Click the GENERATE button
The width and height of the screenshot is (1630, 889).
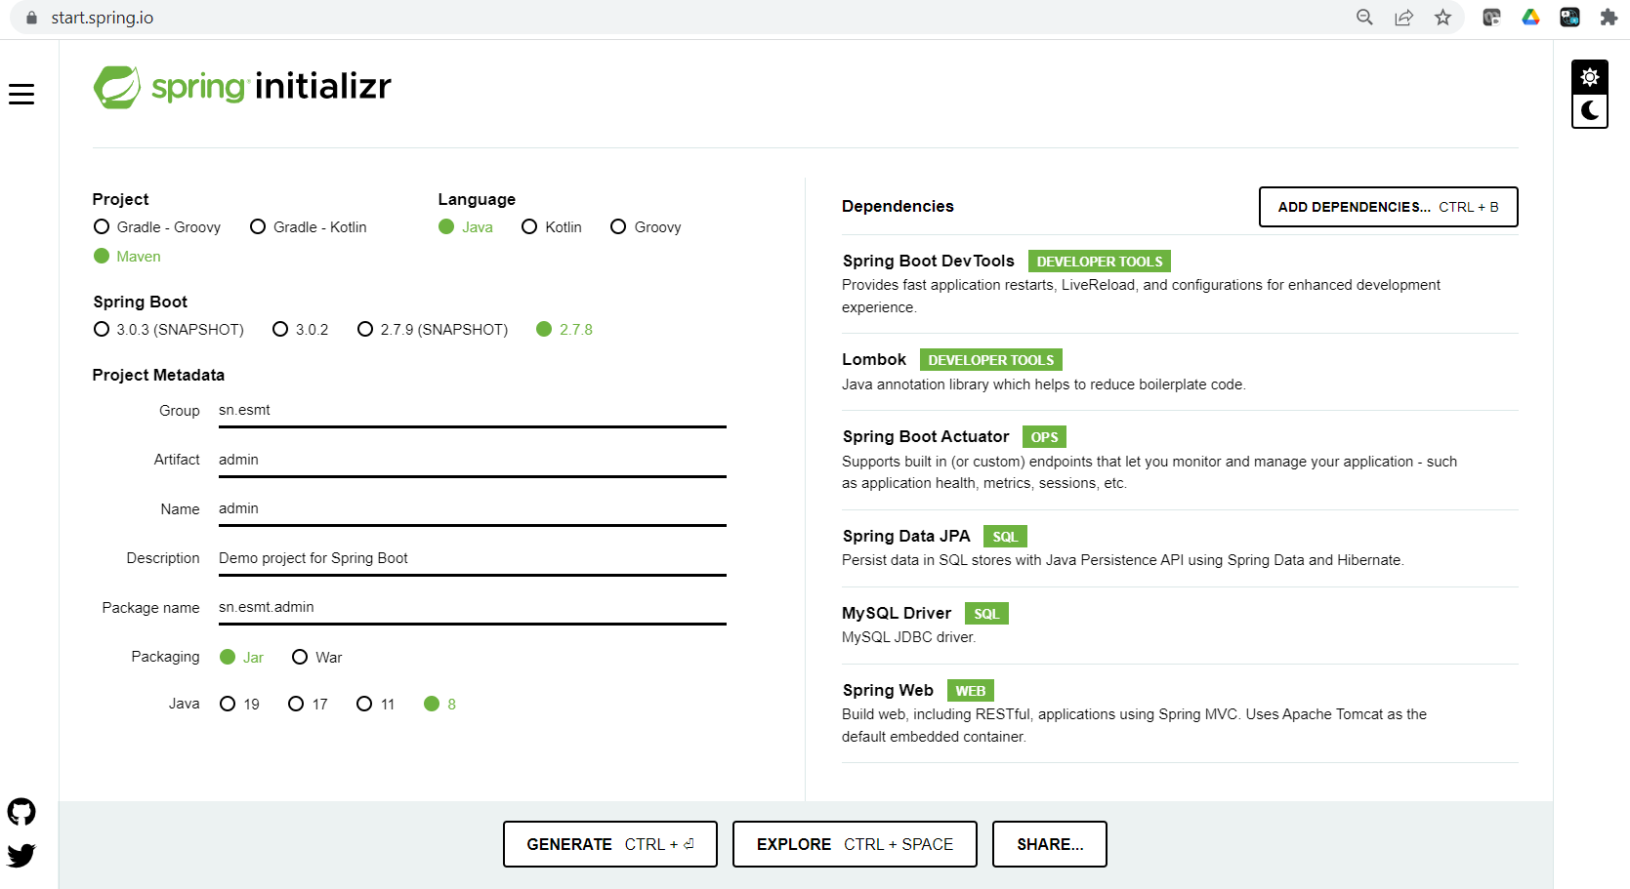tap(610, 844)
